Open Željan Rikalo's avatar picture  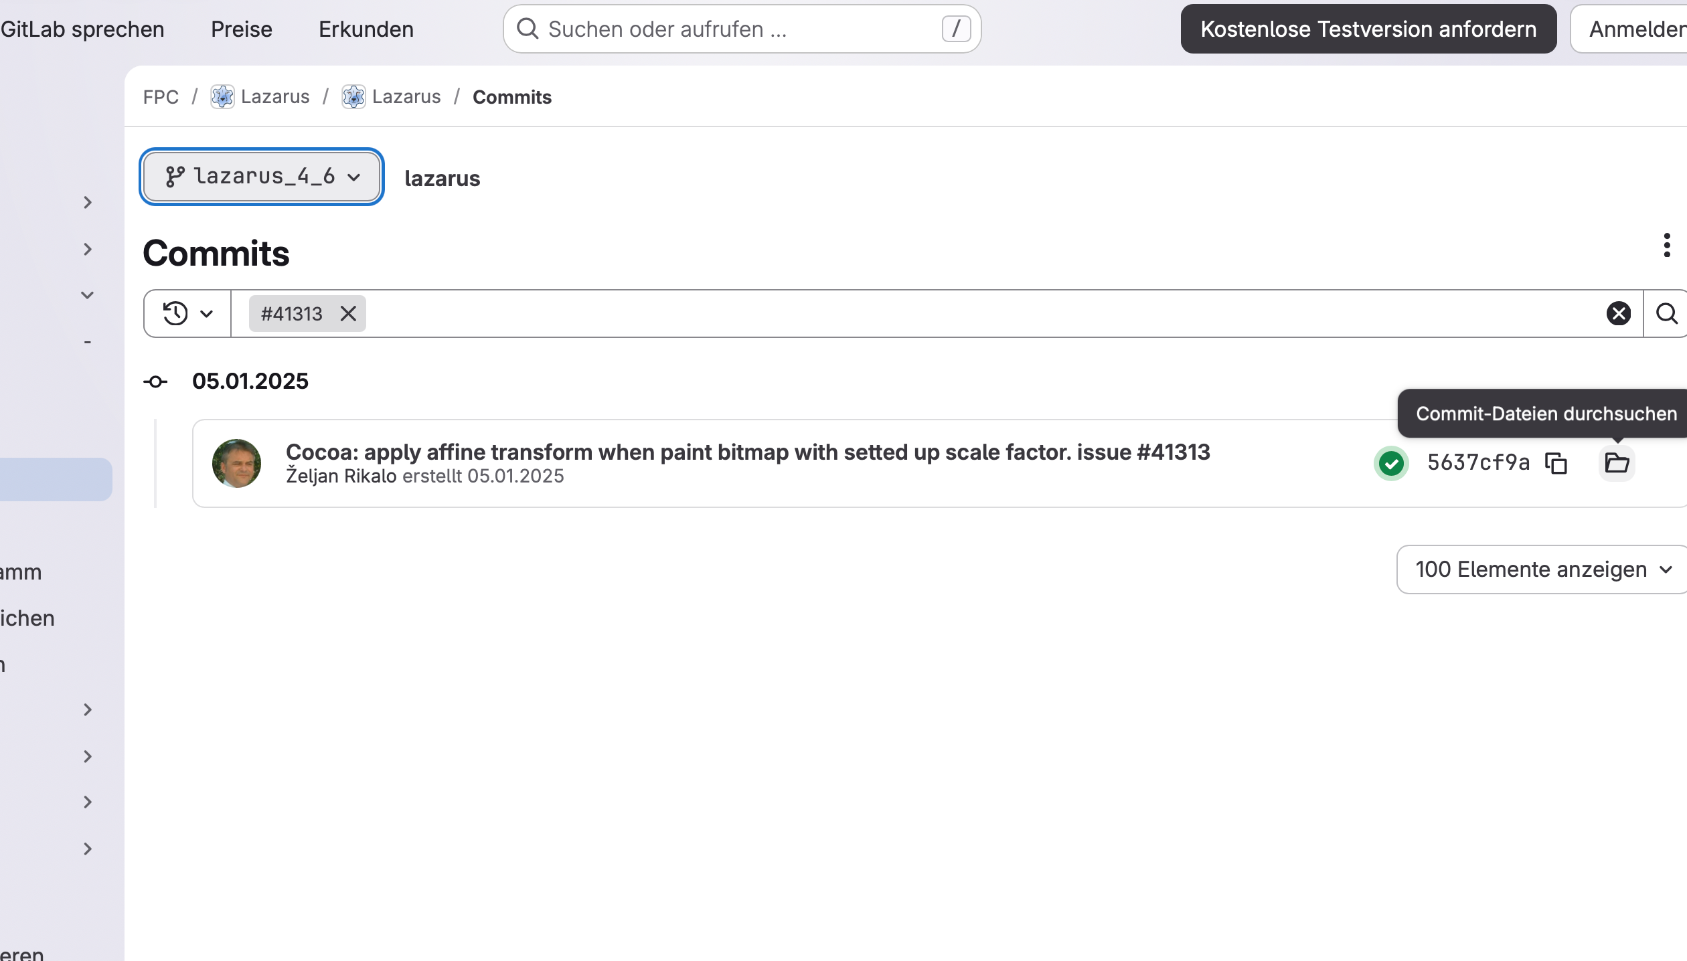click(236, 463)
